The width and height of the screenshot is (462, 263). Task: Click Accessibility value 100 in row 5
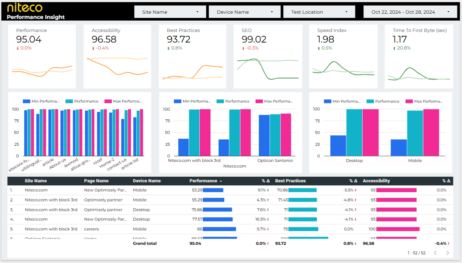tap(372, 229)
